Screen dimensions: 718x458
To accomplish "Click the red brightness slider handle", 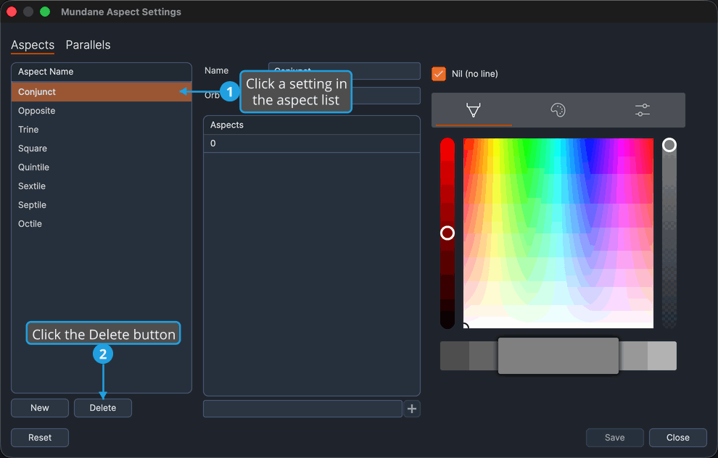I will [x=447, y=233].
